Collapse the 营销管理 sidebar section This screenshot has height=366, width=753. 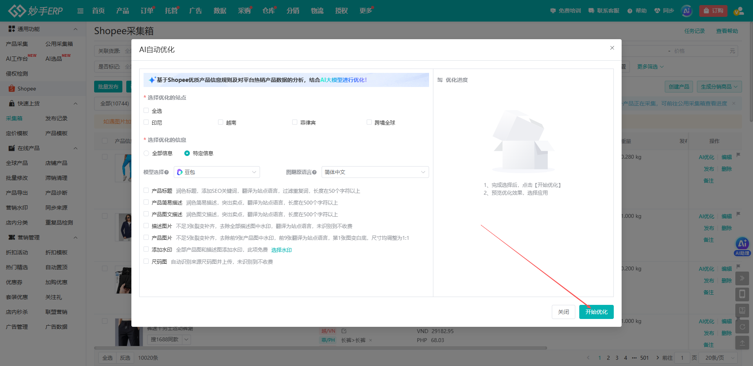click(76, 237)
